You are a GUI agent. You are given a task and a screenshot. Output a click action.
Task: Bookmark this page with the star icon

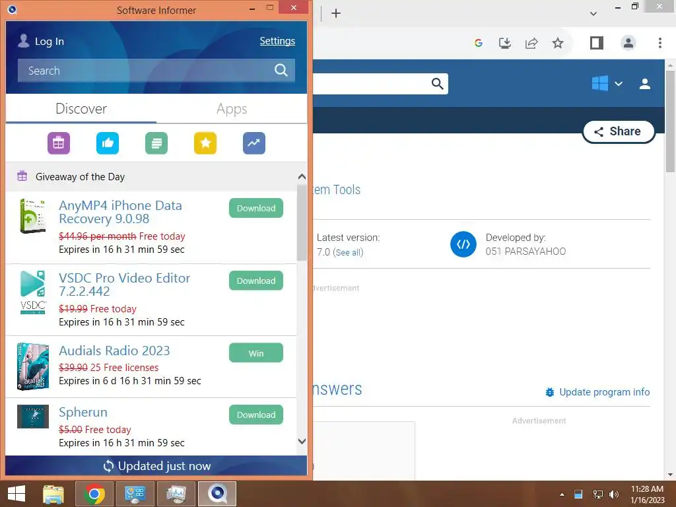[x=558, y=43]
